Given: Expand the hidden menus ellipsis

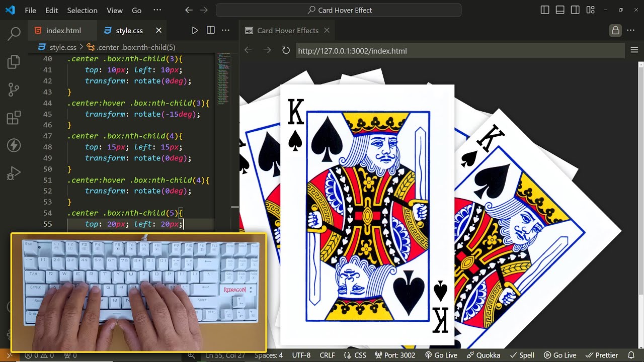Looking at the screenshot, I should pyautogui.click(x=157, y=10).
